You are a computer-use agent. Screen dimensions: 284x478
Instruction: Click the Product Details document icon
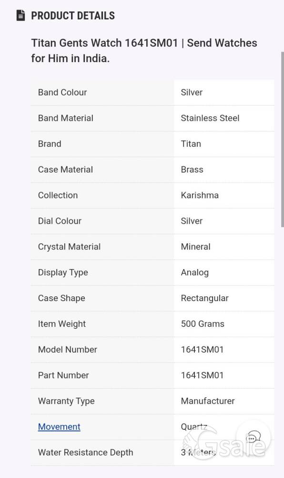20,15
